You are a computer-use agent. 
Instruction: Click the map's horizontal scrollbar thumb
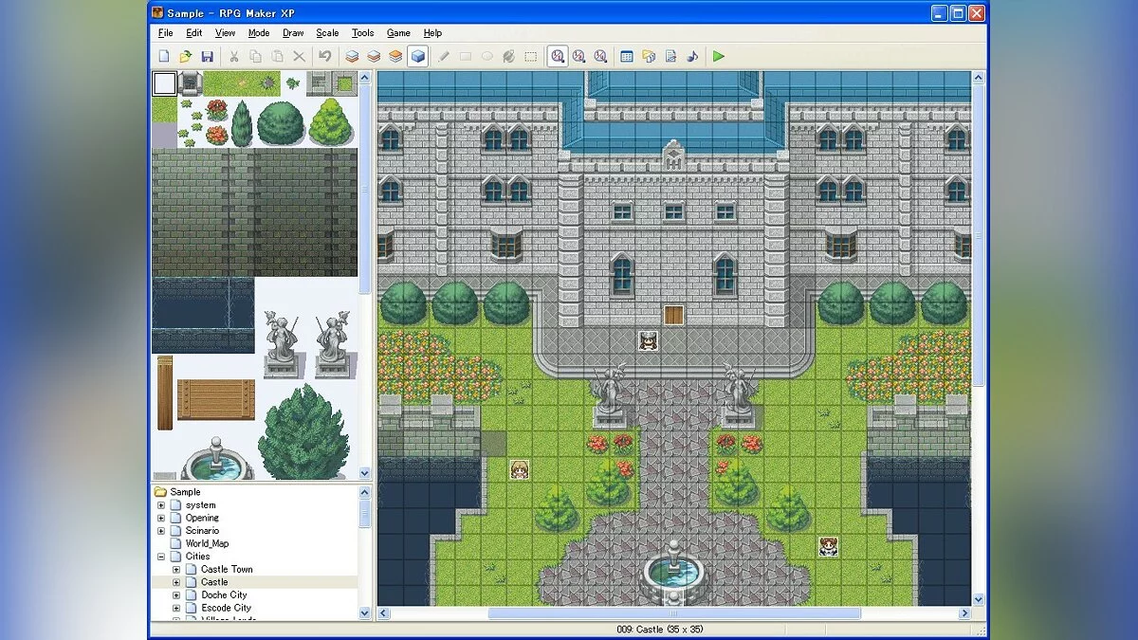pyautogui.click(x=674, y=613)
